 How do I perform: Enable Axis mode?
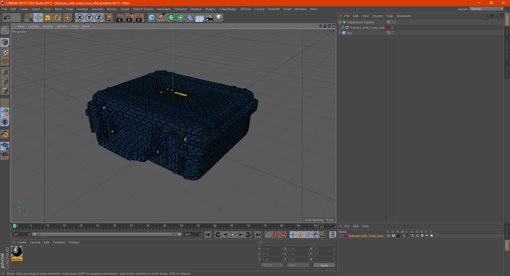click(5, 103)
